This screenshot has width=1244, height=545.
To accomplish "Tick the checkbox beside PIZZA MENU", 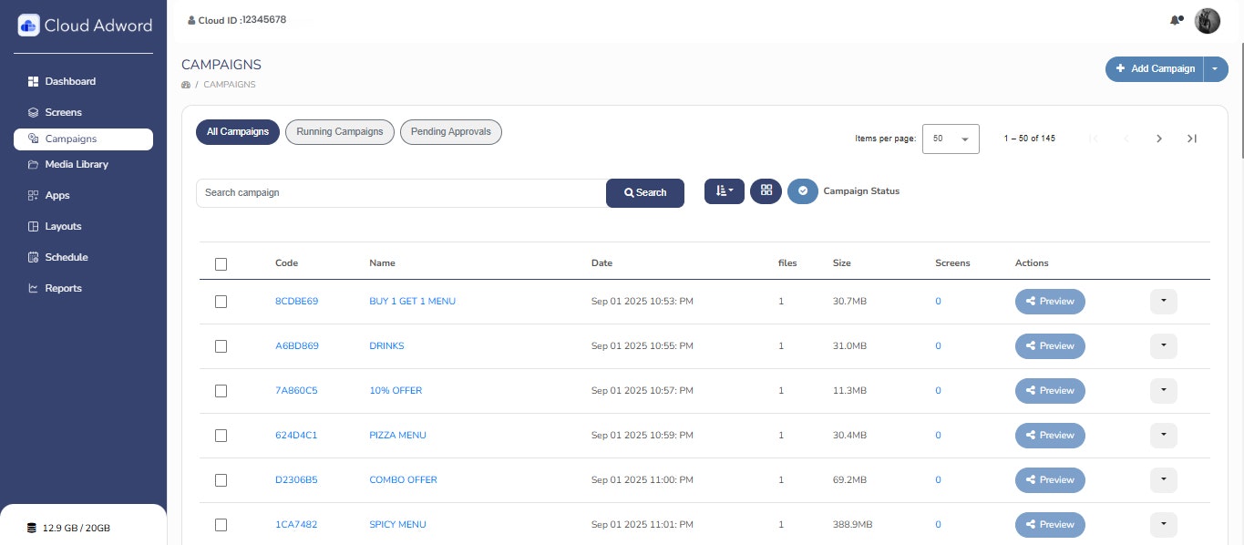I will coord(221,436).
